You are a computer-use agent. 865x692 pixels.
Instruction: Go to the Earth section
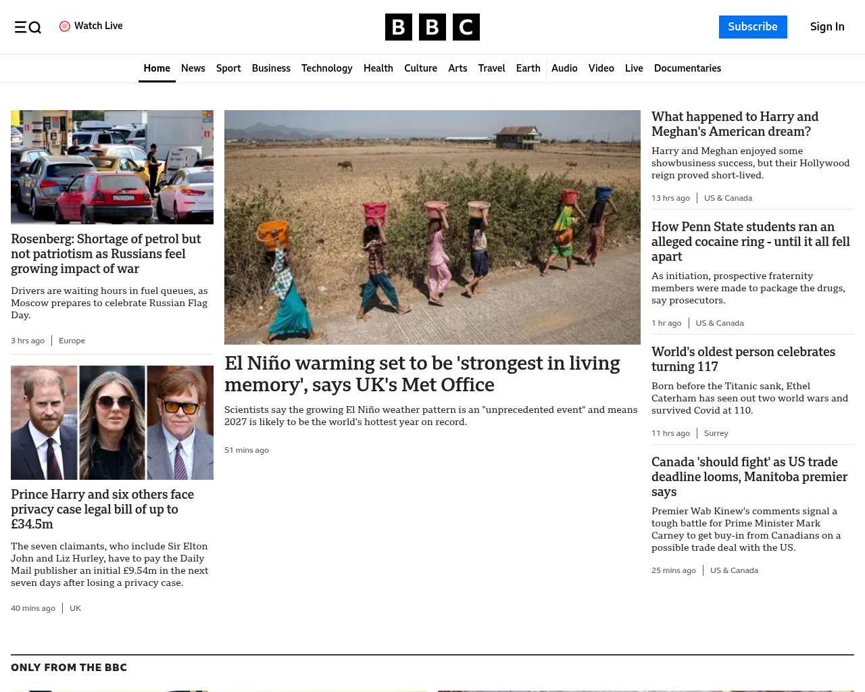(528, 68)
